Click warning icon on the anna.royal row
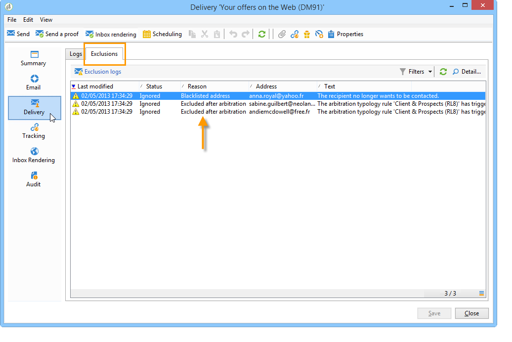This screenshot has width=512, height=342. tap(76, 96)
